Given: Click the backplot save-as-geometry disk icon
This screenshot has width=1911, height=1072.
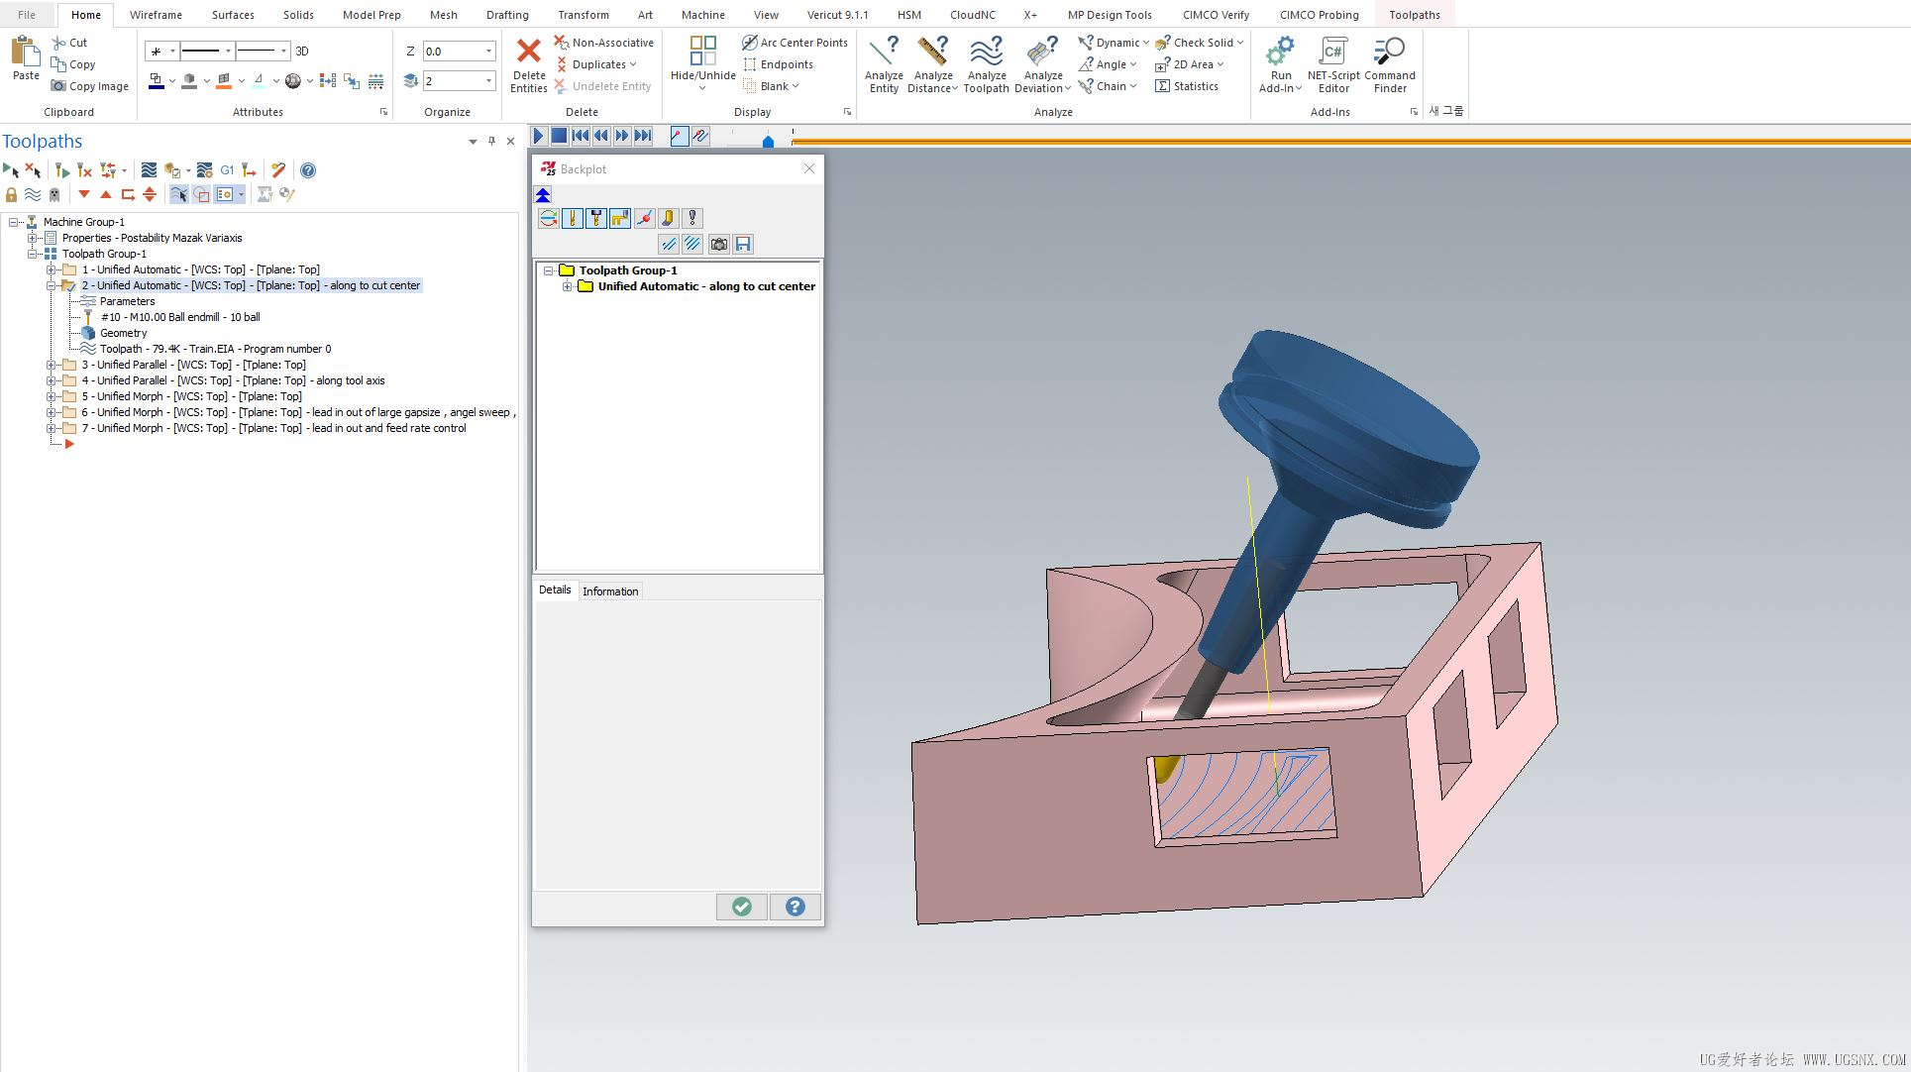Looking at the screenshot, I should pos(743,244).
